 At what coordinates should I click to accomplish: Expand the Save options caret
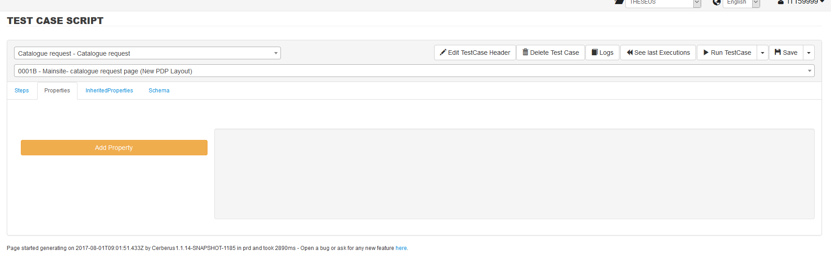click(809, 53)
